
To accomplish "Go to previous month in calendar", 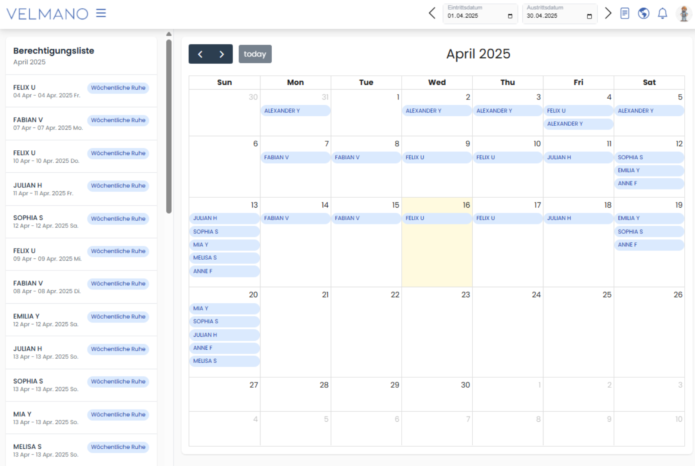I will (200, 54).
